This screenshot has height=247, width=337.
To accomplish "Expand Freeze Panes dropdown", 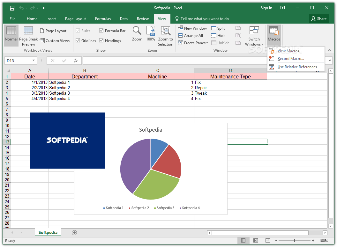I will tap(193, 43).
